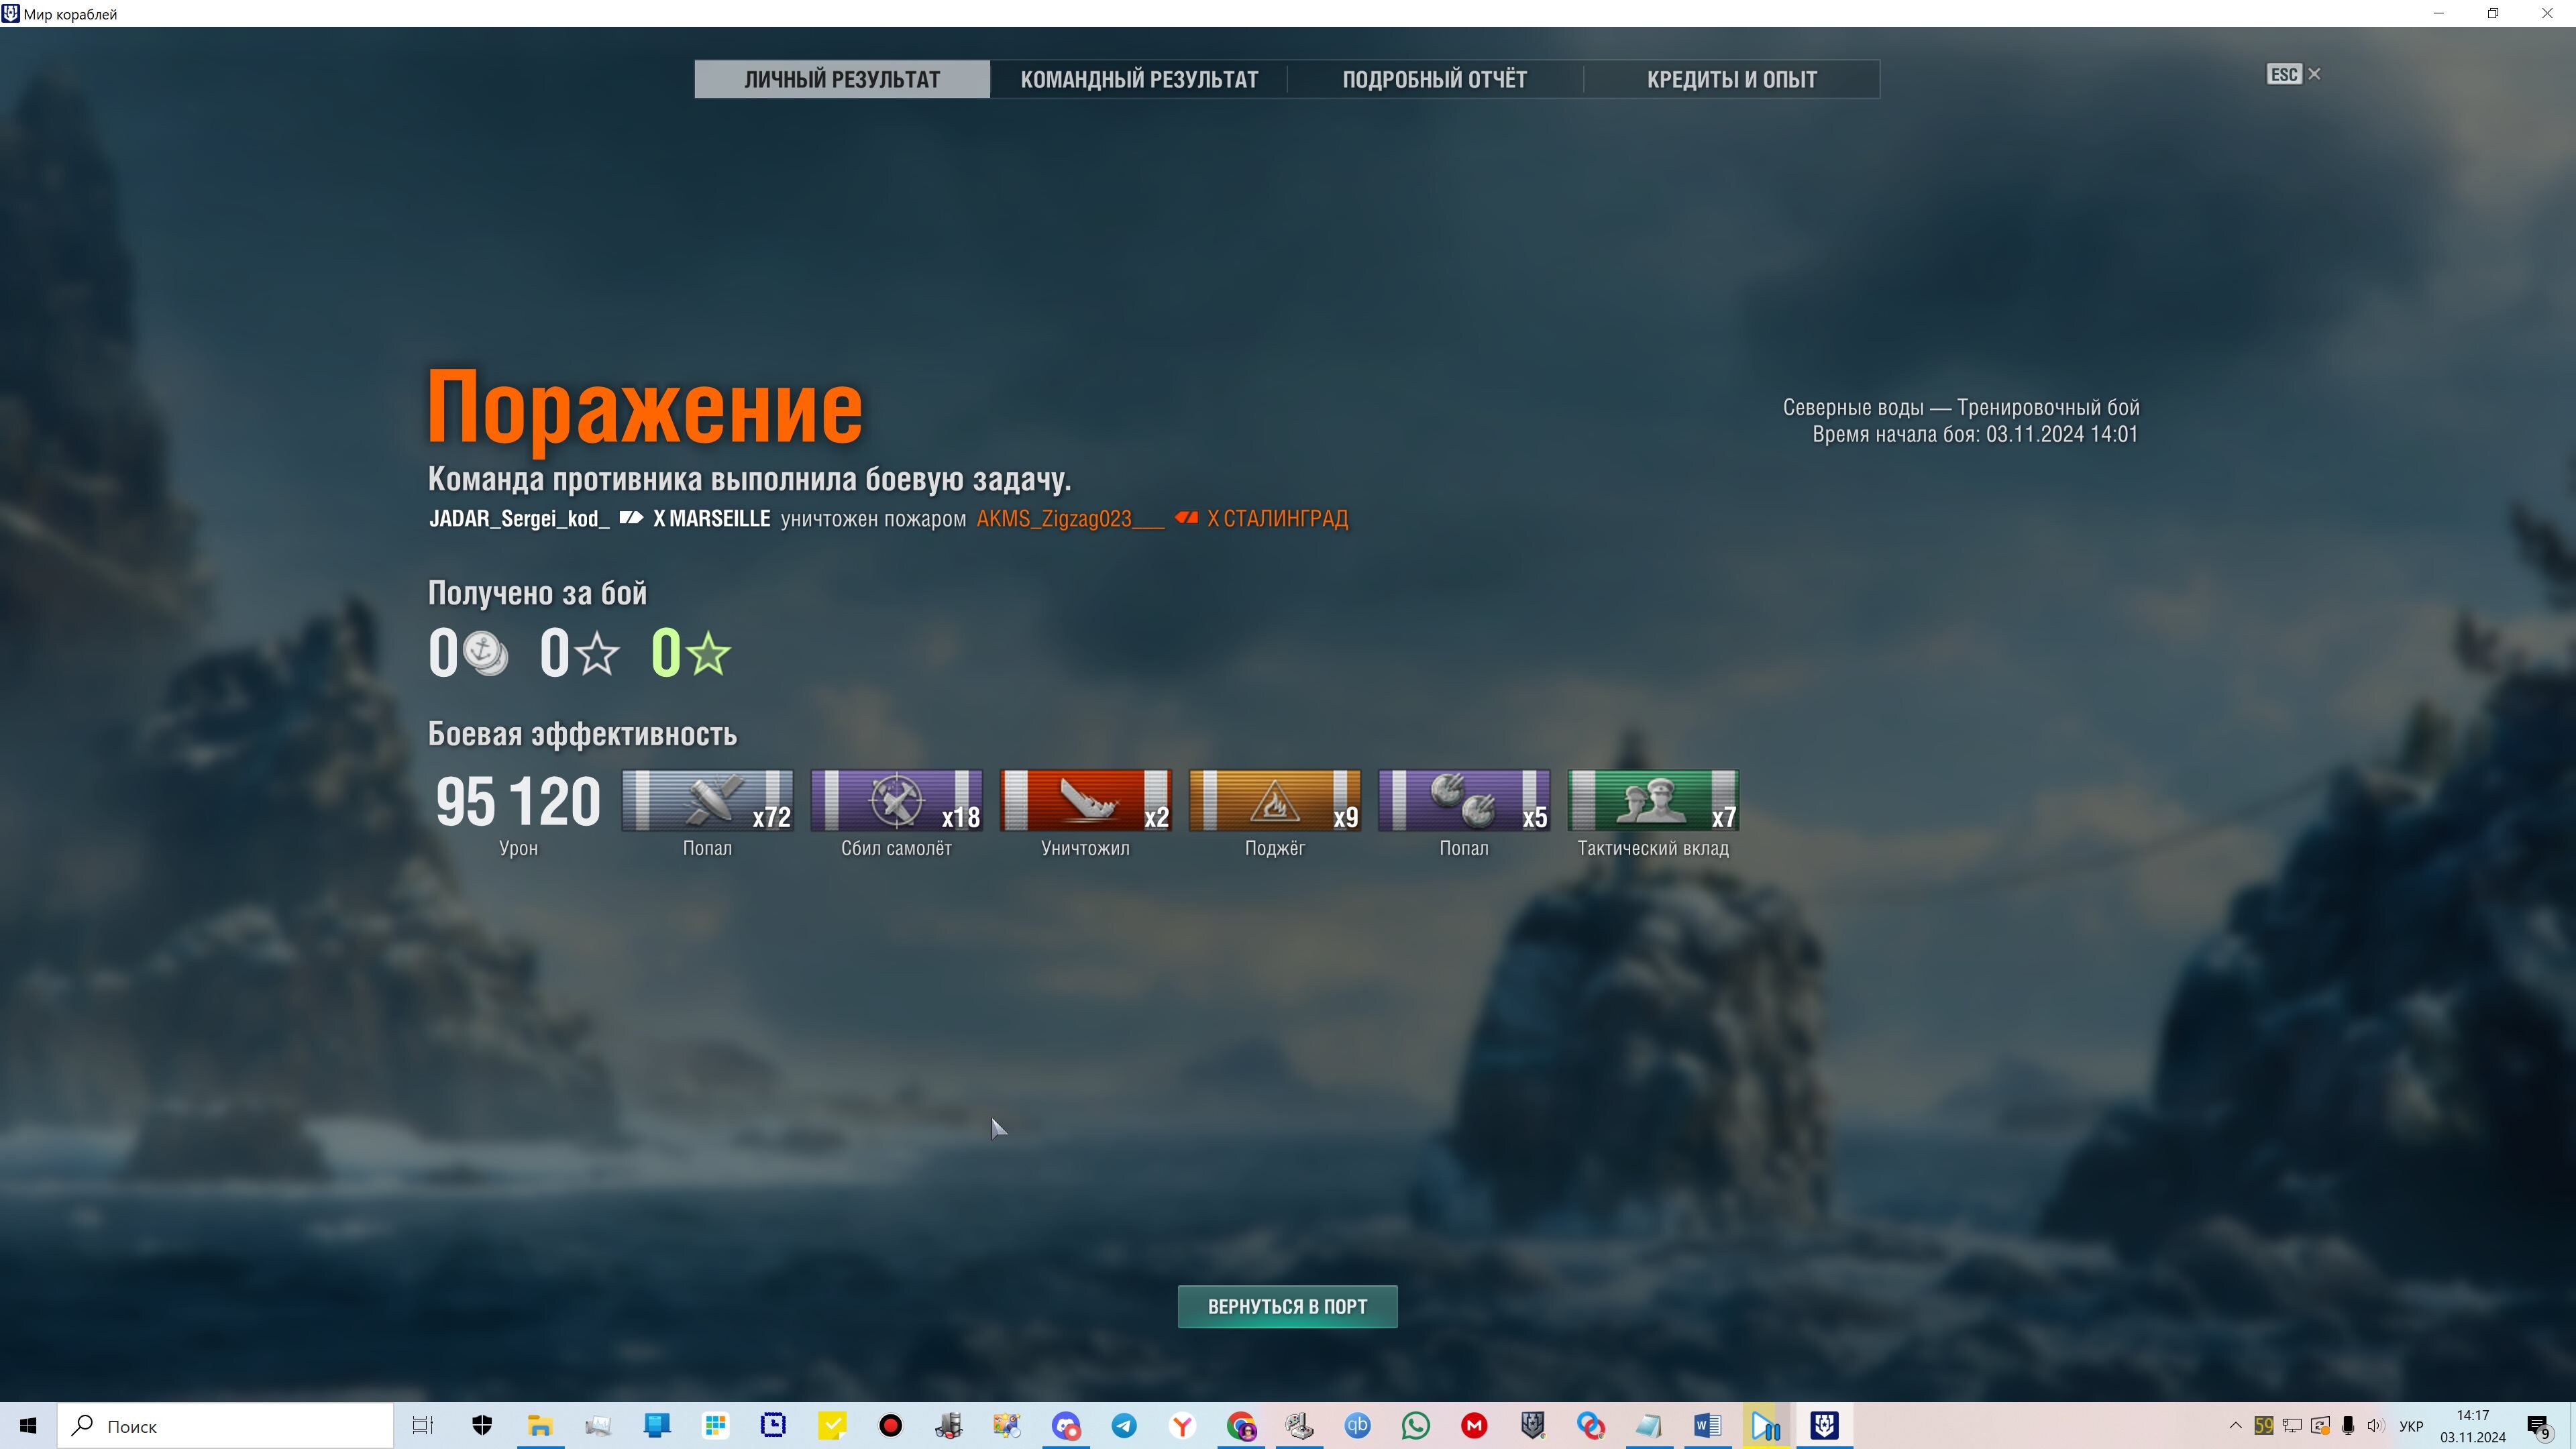The width and height of the screenshot is (2576, 1449).
Task: Click the Тактический вклад x7 ribbon
Action: (x=1653, y=800)
